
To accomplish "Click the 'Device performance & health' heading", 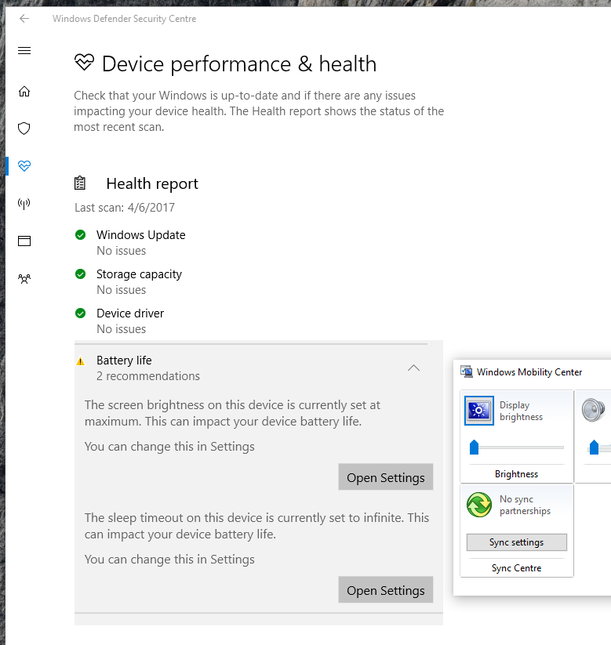I will 239,64.
